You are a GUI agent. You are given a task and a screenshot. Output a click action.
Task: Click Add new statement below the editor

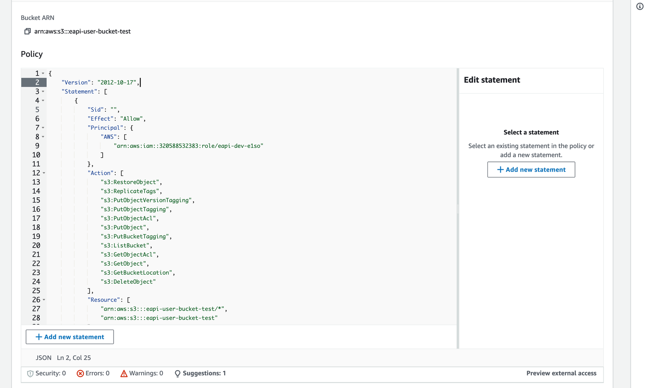[x=70, y=337]
